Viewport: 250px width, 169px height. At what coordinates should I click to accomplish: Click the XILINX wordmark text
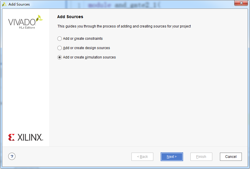point(30,137)
